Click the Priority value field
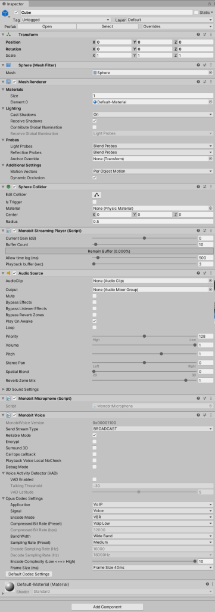 point(205,336)
